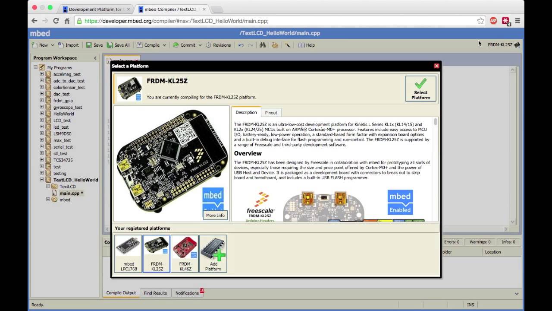
Task: Expand the accelmag_test program
Action: 42,74
